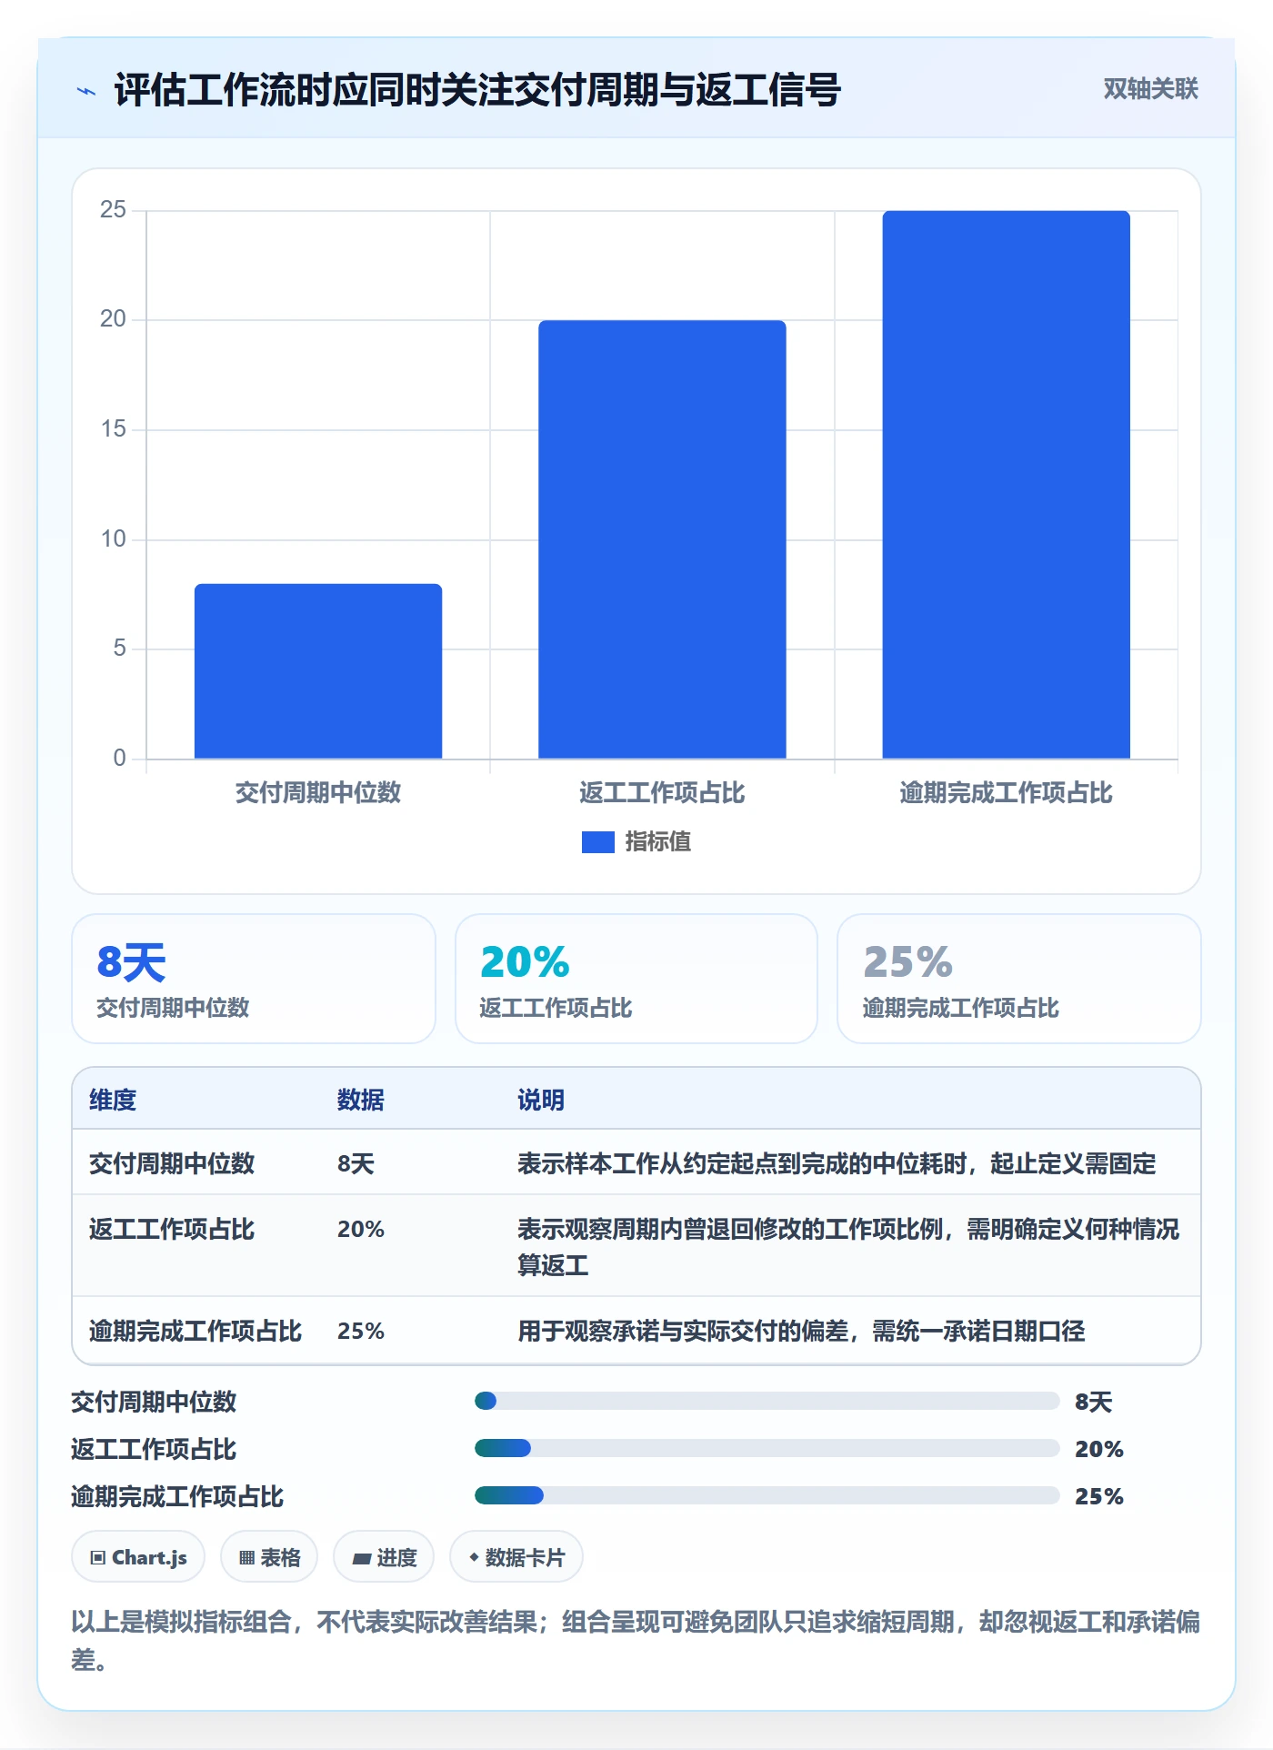Click the description starting 表示样本工作从约定起点

pyautogui.click(x=837, y=1163)
